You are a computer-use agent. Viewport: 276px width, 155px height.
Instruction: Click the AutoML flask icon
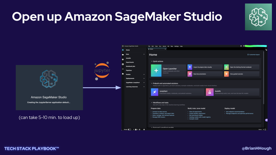point(210,92)
